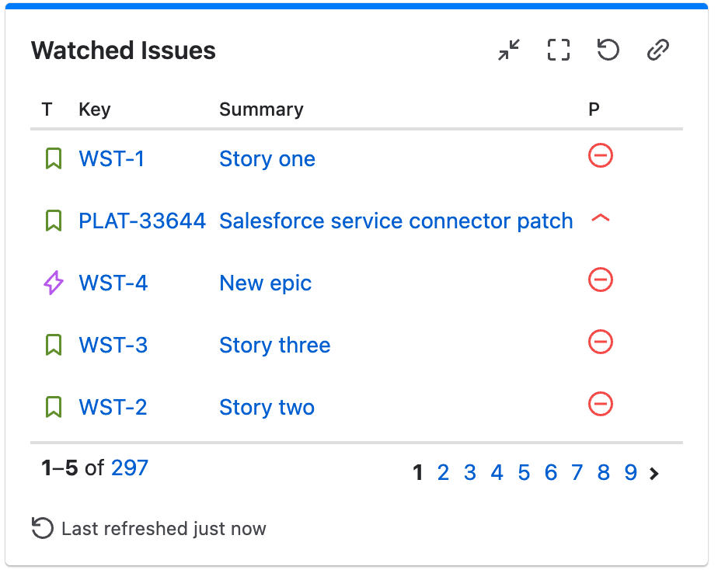Minimize the Watched Issues gadget
The image size is (718, 570).
509,50
